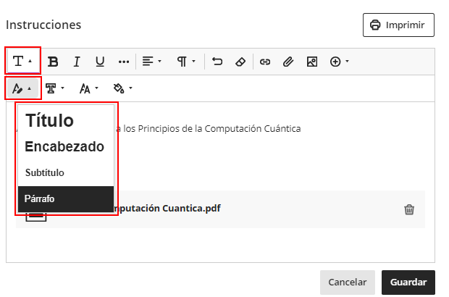Toggle italic formatting
The height and width of the screenshot is (297, 449).
coord(76,62)
